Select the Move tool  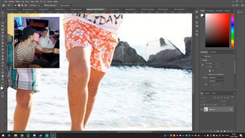(3, 13)
